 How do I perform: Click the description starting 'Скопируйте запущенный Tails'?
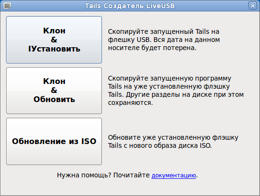[x=164, y=40]
